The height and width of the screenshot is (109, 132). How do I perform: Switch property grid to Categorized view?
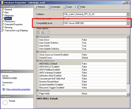coord(38,33)
